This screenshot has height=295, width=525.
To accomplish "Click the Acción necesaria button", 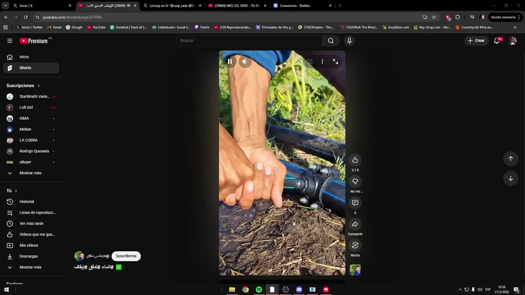I will point(506,17).
